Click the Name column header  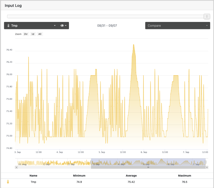(x=33, y=175)
